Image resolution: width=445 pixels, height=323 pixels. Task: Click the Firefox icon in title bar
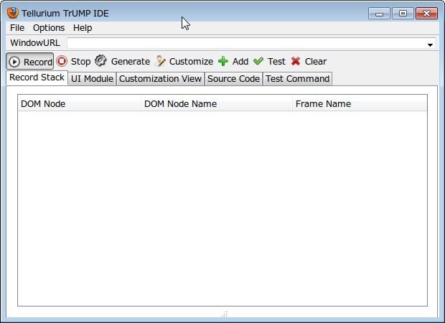(x=13, y=13)
